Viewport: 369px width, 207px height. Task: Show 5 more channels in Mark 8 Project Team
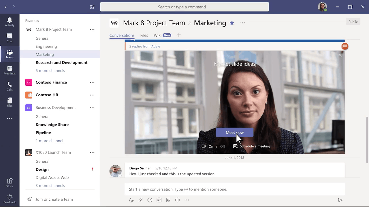tap(50, 70)
